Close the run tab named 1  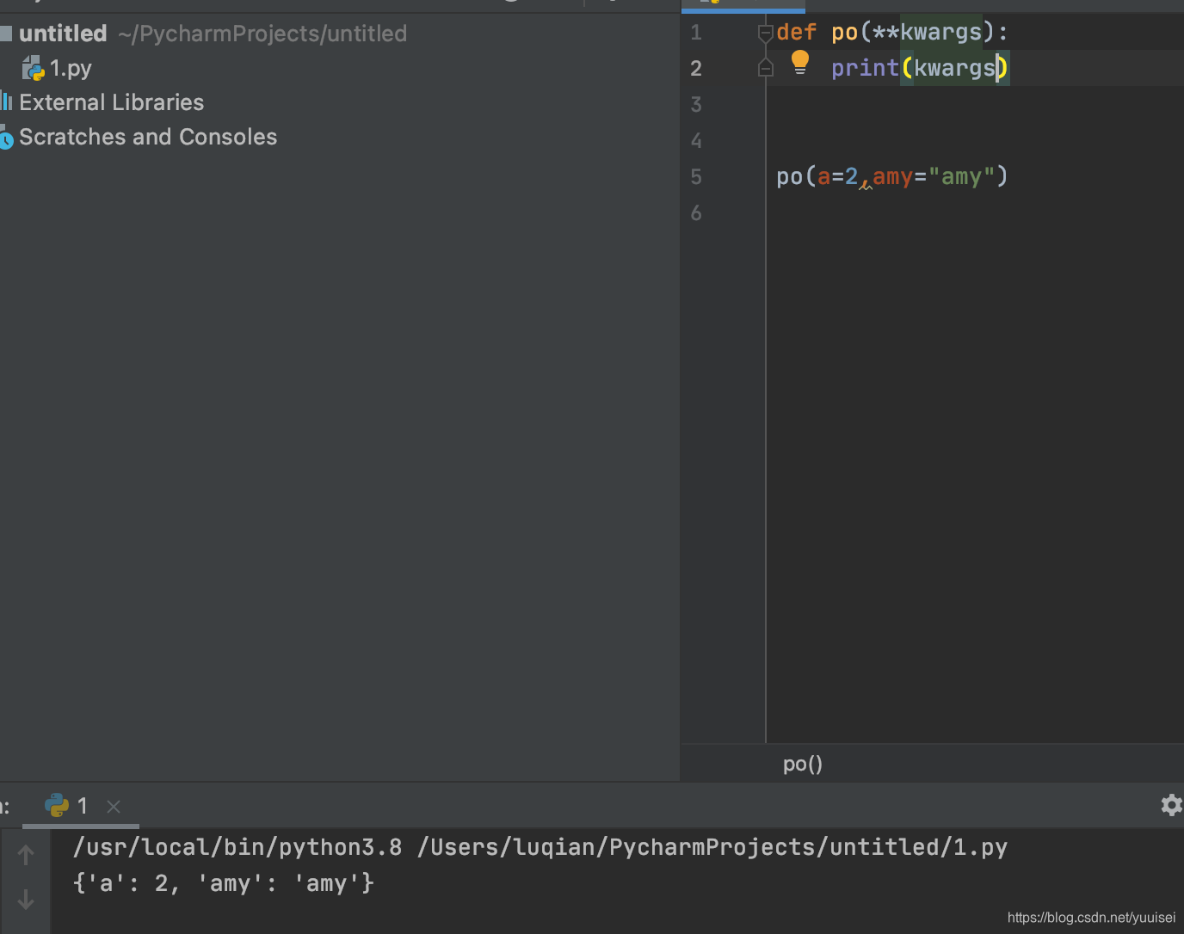click(114, 806)
